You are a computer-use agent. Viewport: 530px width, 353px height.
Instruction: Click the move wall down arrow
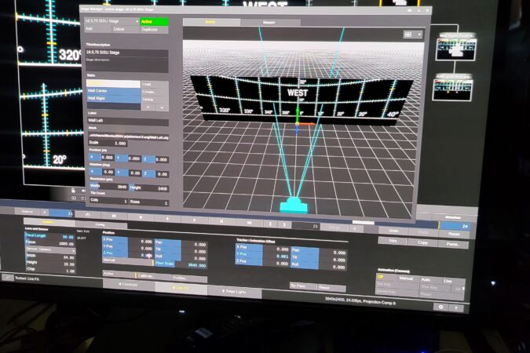click(x=162, y=107)
